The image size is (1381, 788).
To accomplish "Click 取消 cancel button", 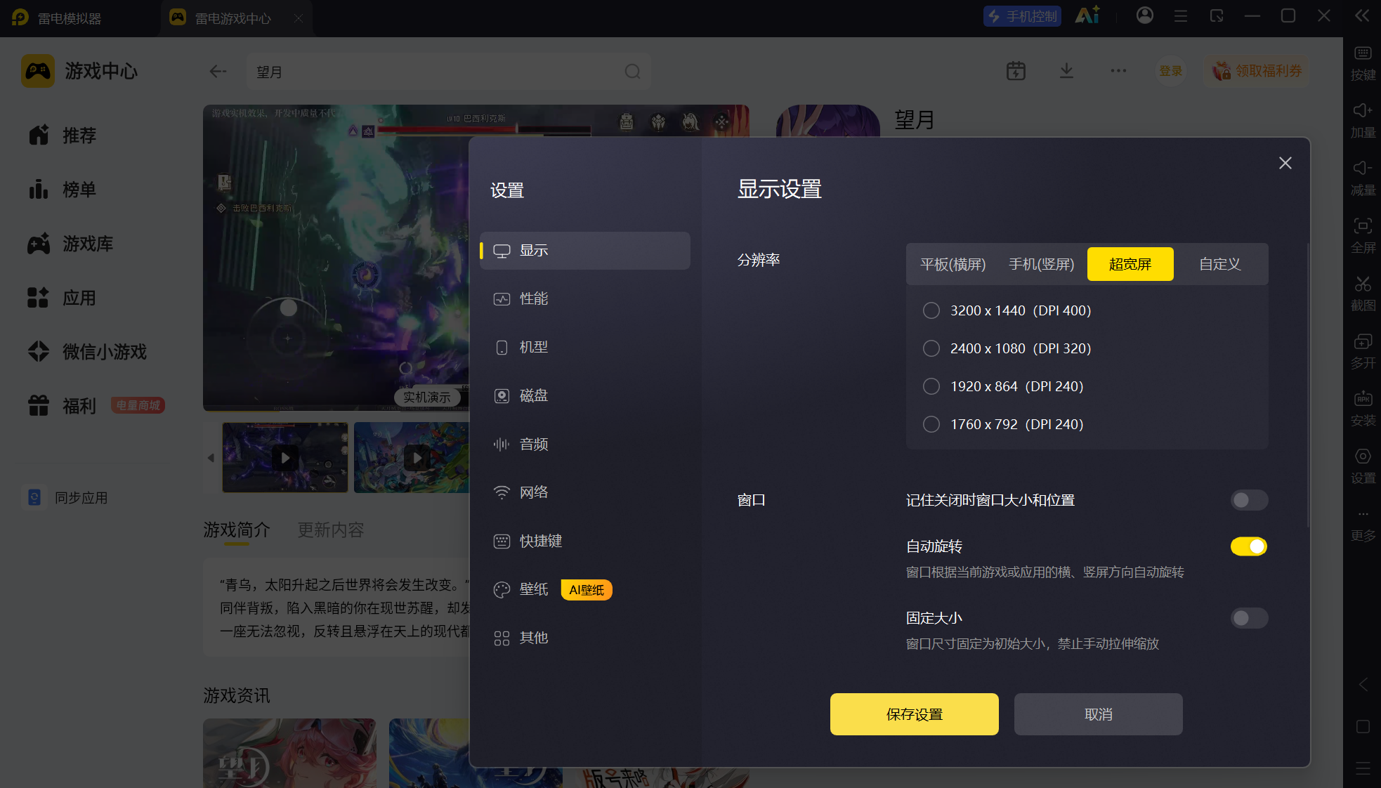I will coord(1099,714).
